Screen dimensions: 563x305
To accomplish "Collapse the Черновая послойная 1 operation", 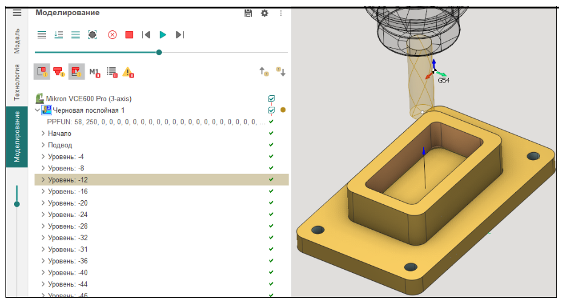I will click(x=38, y=110).
